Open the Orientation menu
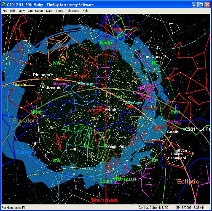 coord(35,11)
